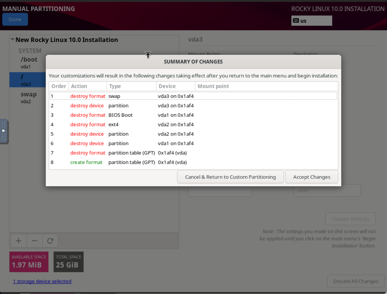Click Accept Changes button
The height and width of the screenshot is (294, 387).
coord(312,177)
